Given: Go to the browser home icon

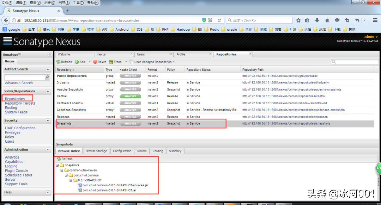Looking at the screenshot, I should (x=327, y=20).
